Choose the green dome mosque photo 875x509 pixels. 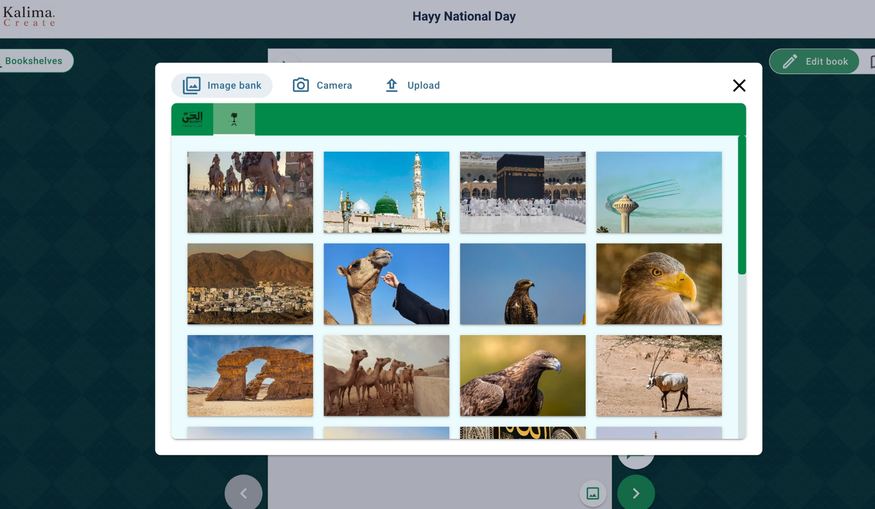coord(386,192)
